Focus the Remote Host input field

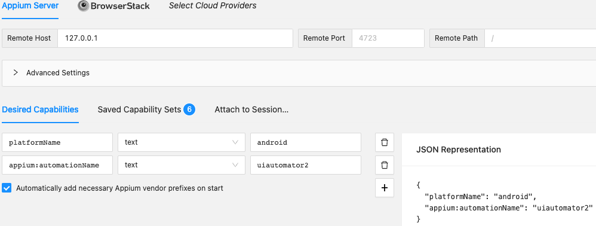pyautogui.click(x=175, y=38)
